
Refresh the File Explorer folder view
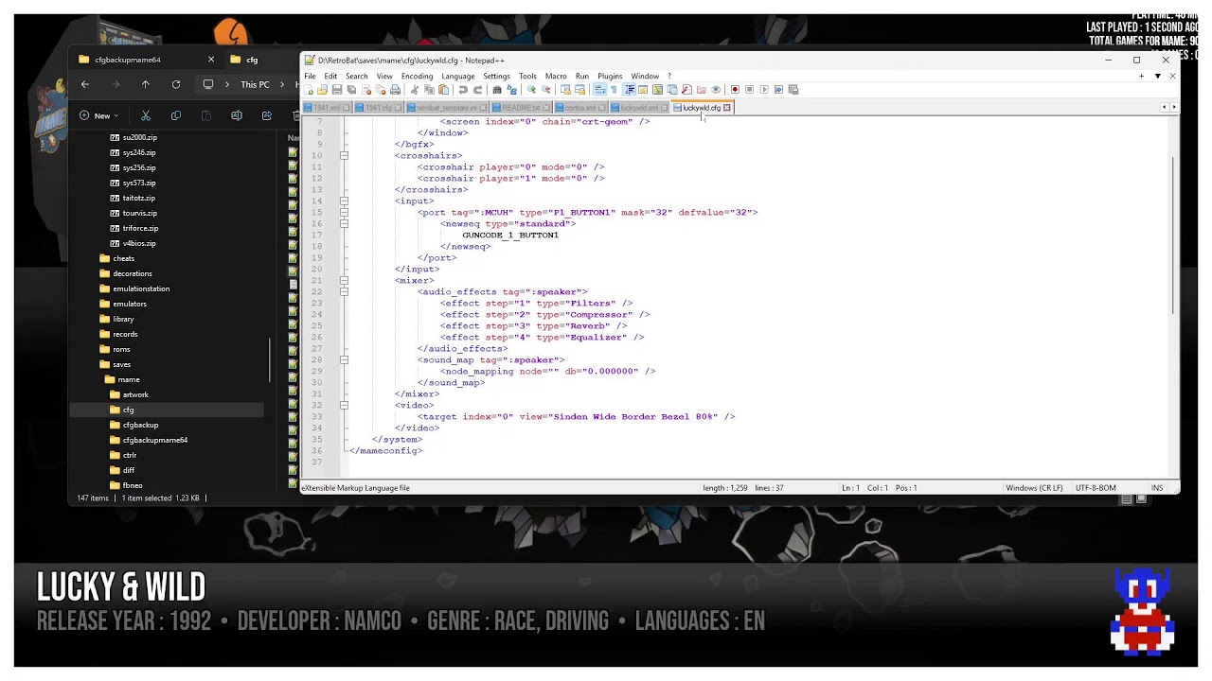(x=176, y=84)
